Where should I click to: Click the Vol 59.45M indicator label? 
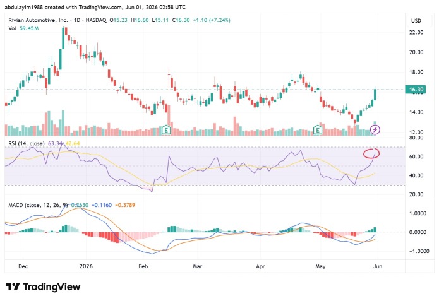23,28
